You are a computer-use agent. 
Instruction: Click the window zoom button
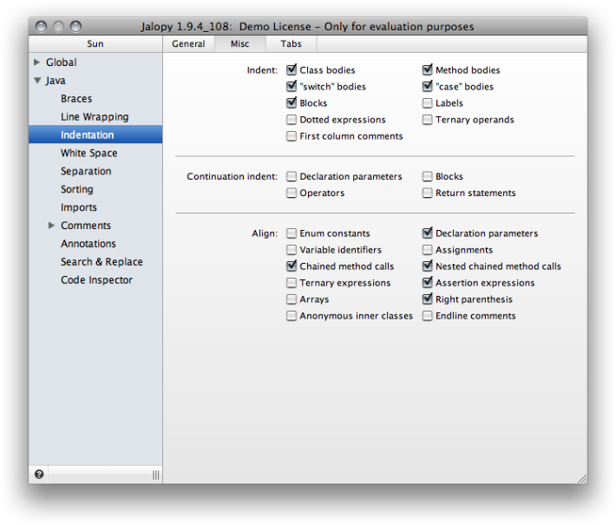[75, 26]
